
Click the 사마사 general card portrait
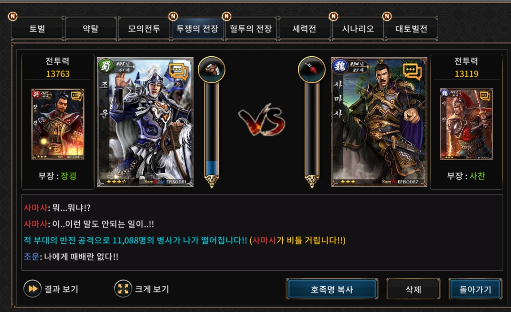pyautogui.click(x=379, y=122)
